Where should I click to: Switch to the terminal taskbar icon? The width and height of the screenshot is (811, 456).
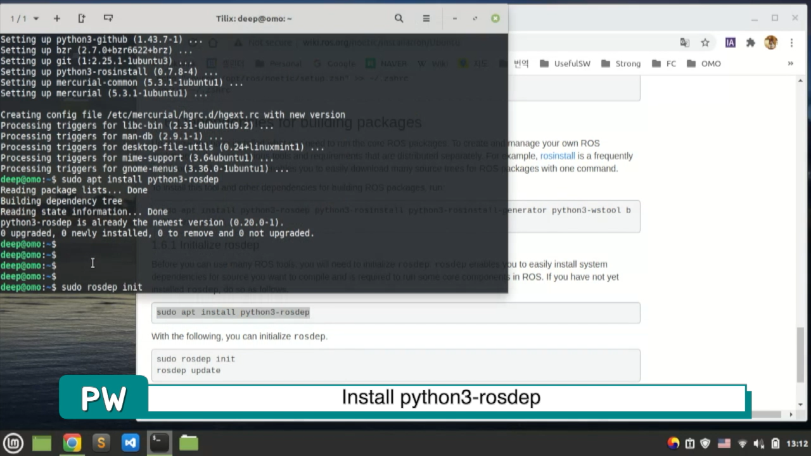click(x=160, y=443)
